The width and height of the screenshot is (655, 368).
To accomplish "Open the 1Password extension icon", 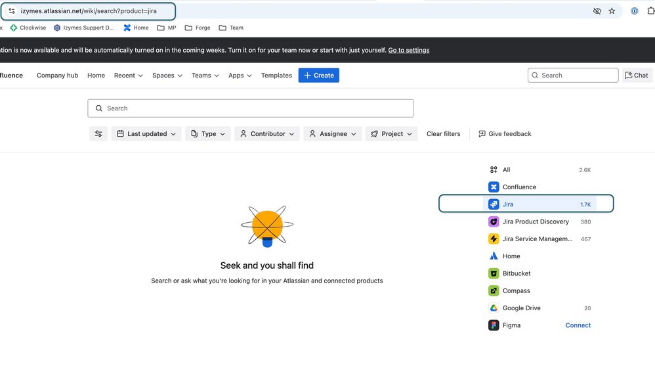I will tap(634, 11).
